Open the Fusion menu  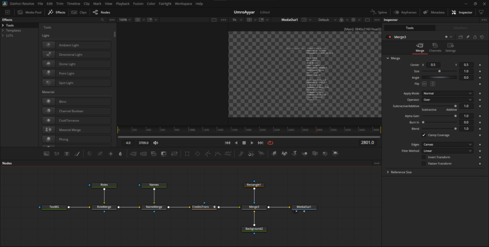pos(138,3)
